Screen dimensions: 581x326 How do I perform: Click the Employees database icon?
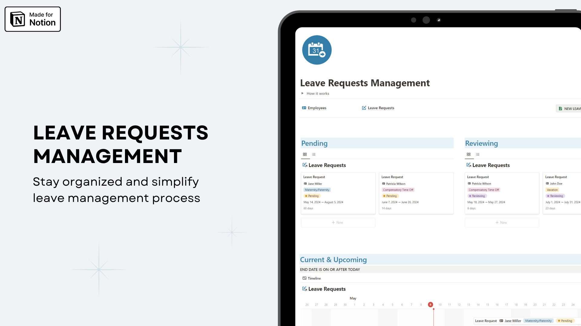click(x=304, y=107)
